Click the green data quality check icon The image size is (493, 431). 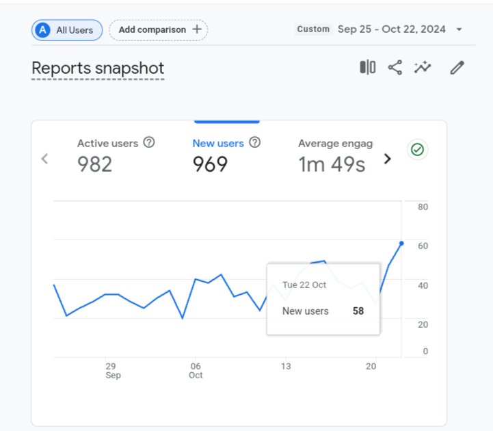coord(417,149)
